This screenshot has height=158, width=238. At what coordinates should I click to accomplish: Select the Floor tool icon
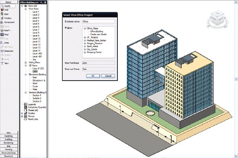pyautogui.click(x=2, y=34)
